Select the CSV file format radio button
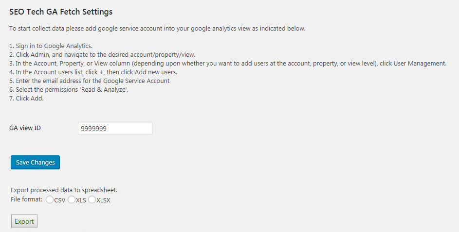 [50, 200]
